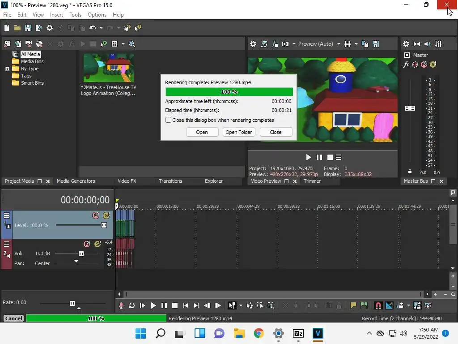Viewport: 458px width, 344px height.
Task: Save snapshot to file in preview
Action: (x=376, y=44)
